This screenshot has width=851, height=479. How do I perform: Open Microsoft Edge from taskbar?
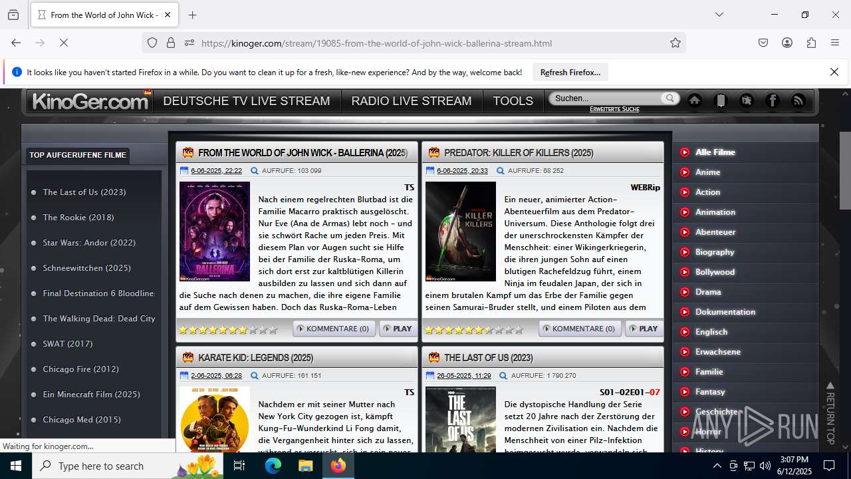pos(273,466)
